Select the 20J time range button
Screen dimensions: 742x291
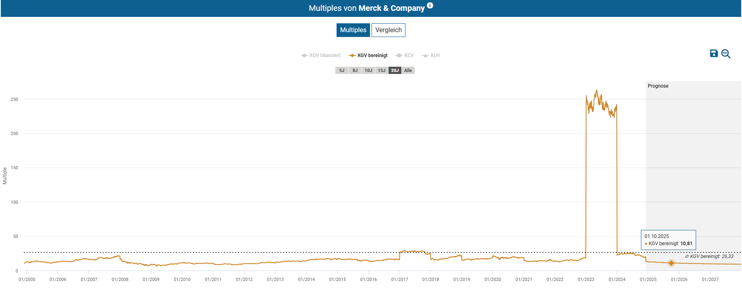point(395,70)
